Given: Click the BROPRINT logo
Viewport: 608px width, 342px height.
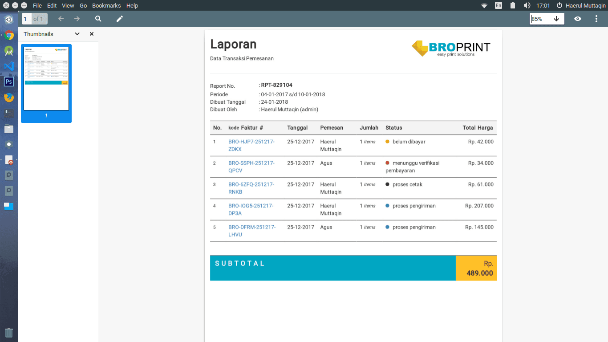Looking at the screenshot, I should (x=451, y=48).
